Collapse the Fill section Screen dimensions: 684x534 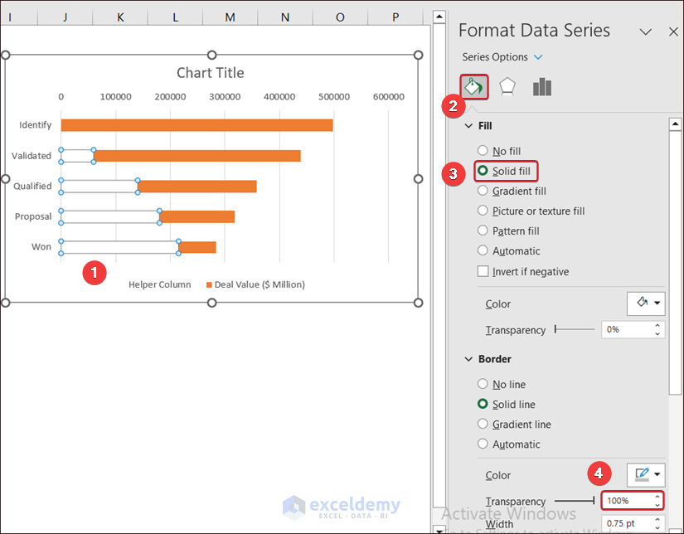pyautogui.click(x=468, y=126)
